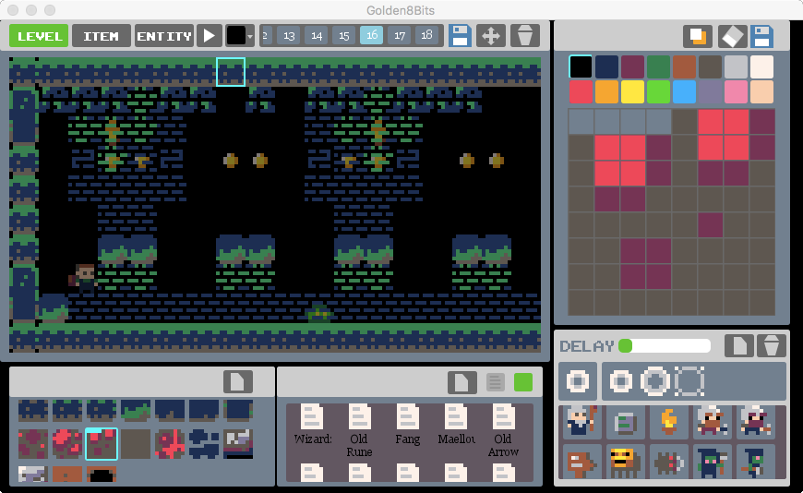Start playing the game preview
Viewport: 803px width, 493px height.
pos(210,36)
